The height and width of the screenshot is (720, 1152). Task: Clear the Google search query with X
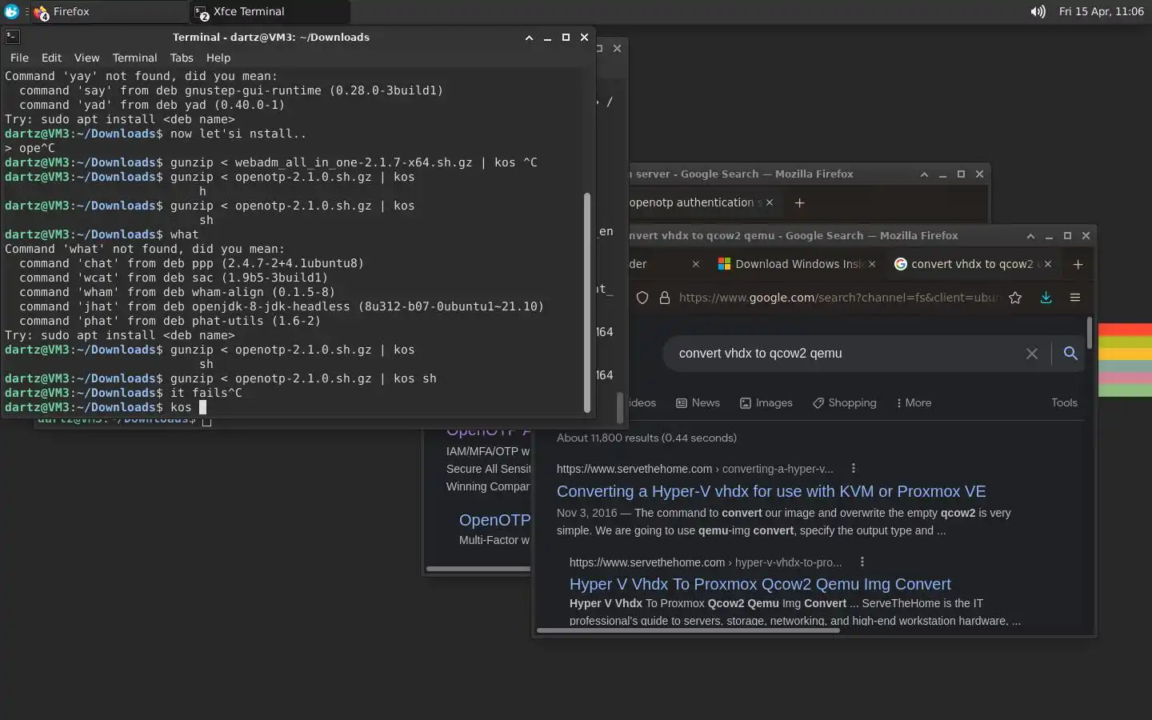[x=1032, y=354]
